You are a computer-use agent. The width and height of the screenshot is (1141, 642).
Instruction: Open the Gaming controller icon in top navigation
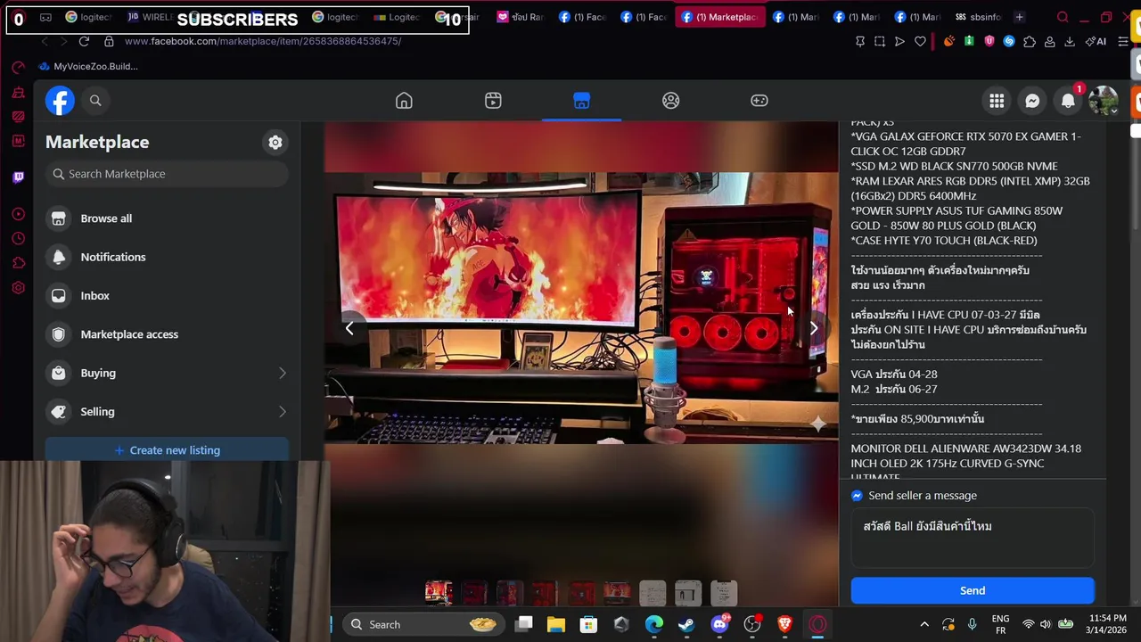point(759,101)
